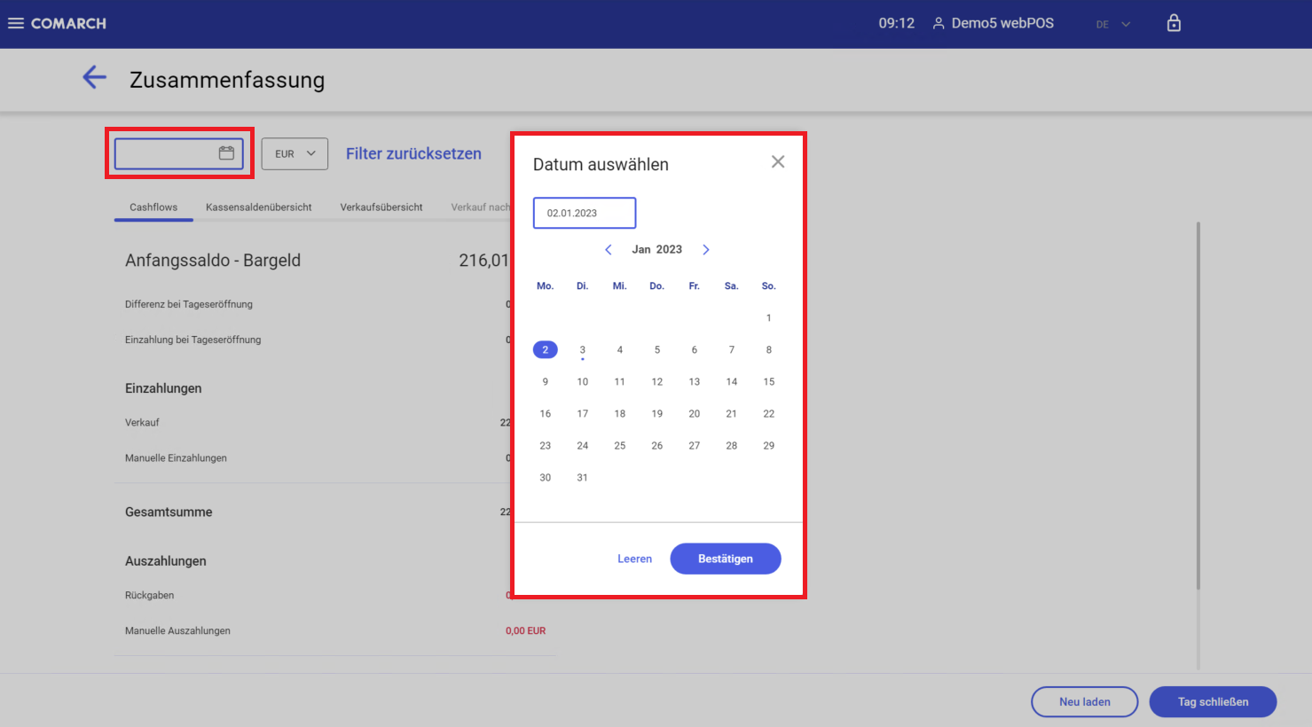The image size is (1312, 727).
Task: Close the Datum auswählen dialog
Action: (x=778, y=161)
